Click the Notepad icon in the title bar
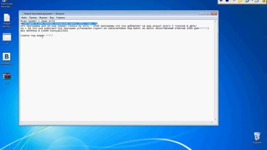Viewport: 267px width, 150px height. pos(22,14)
